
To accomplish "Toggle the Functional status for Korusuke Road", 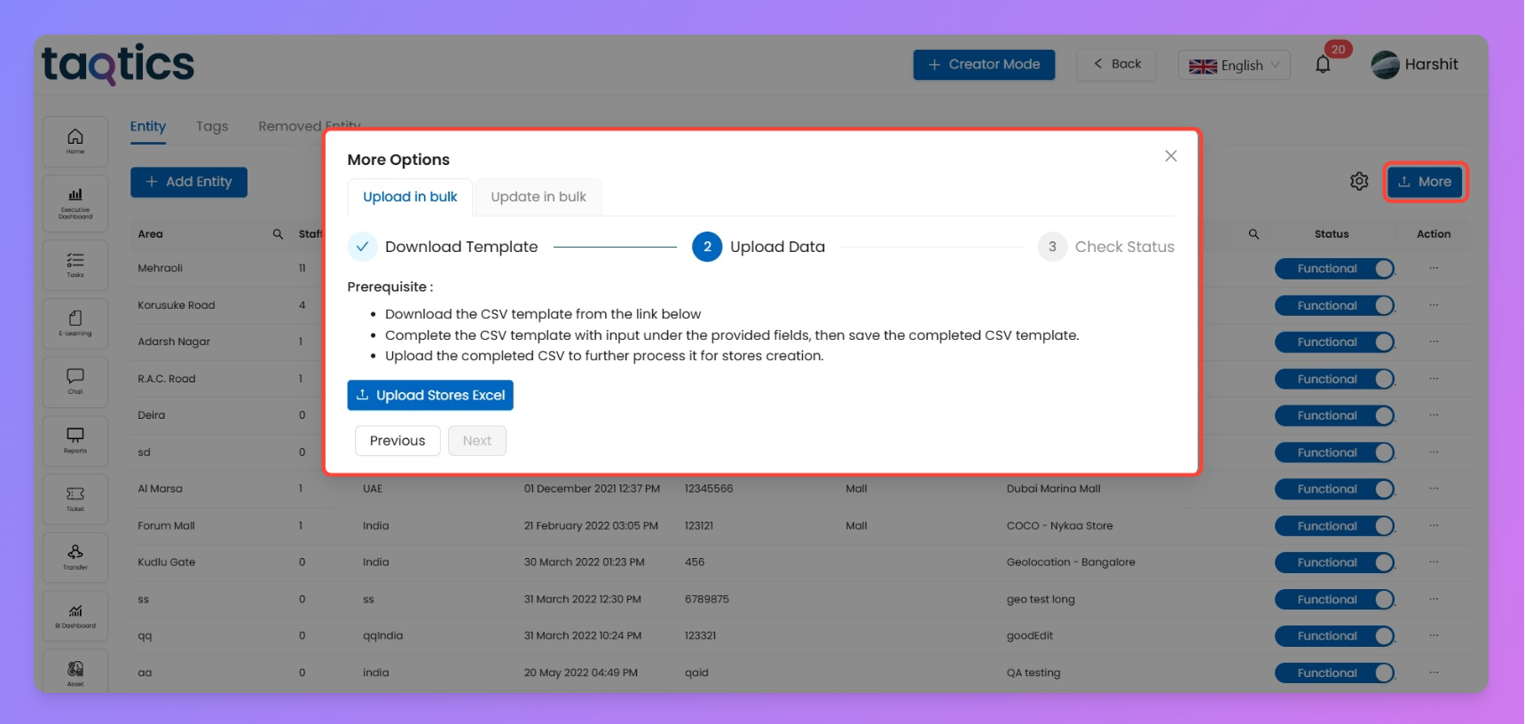I will (1334, 306).
